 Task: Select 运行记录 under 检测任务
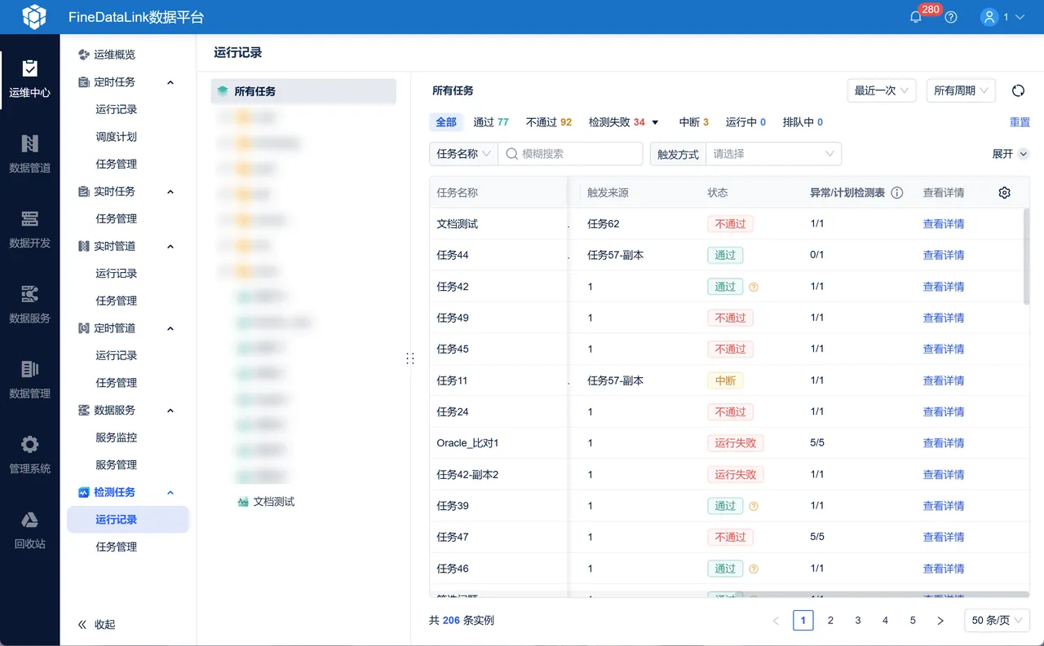128,520
